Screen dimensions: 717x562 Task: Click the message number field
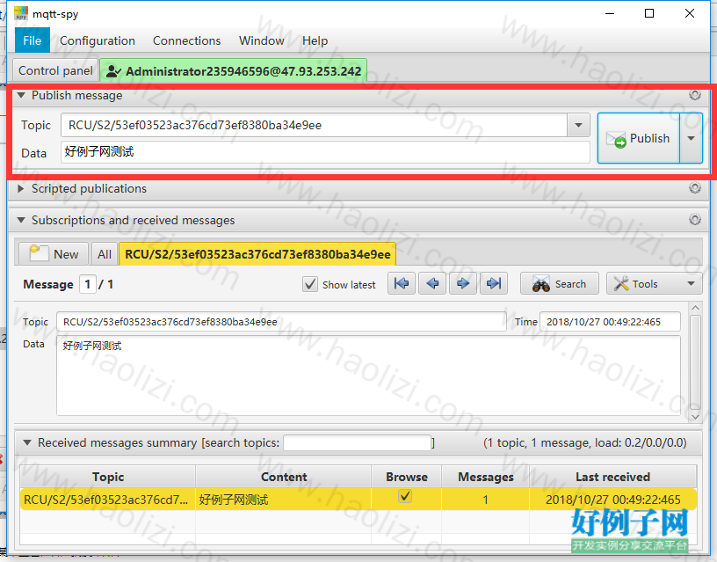pos(87,284)
